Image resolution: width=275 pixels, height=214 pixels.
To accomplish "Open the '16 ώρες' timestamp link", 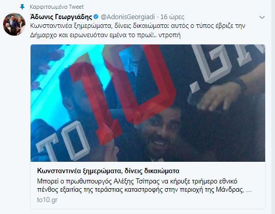I will coord(172,17).
